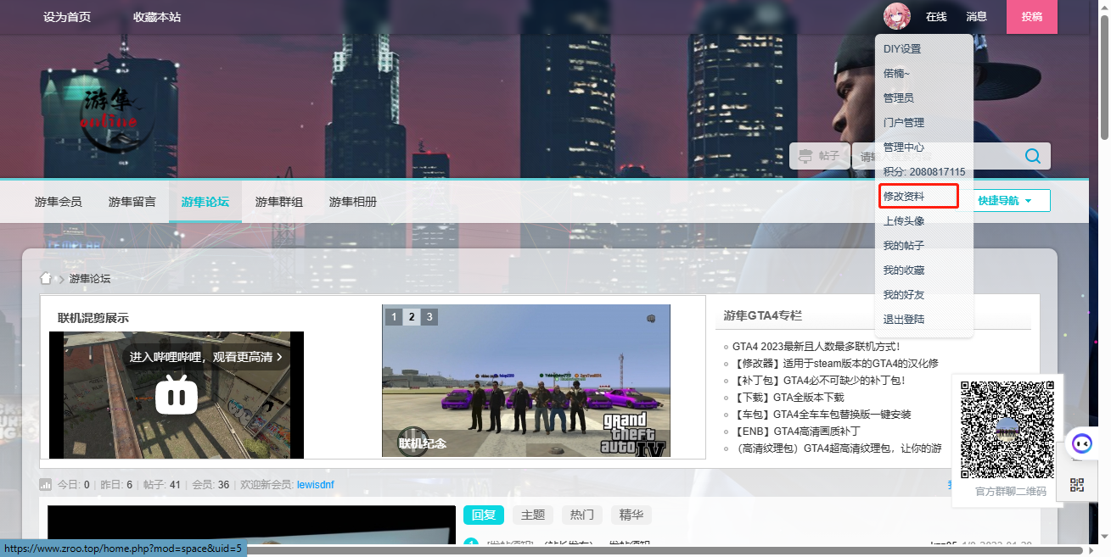Click the 联机混剪展示 video preview

pos(177,395)
